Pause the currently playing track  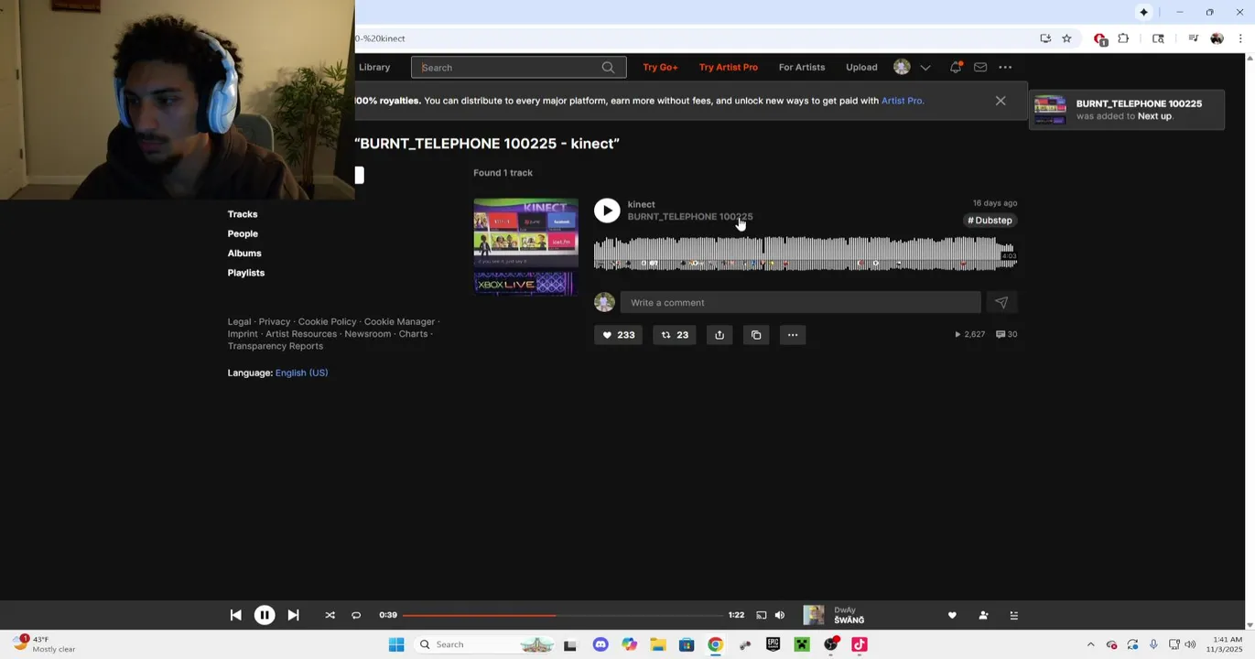(x=264, y=615)
